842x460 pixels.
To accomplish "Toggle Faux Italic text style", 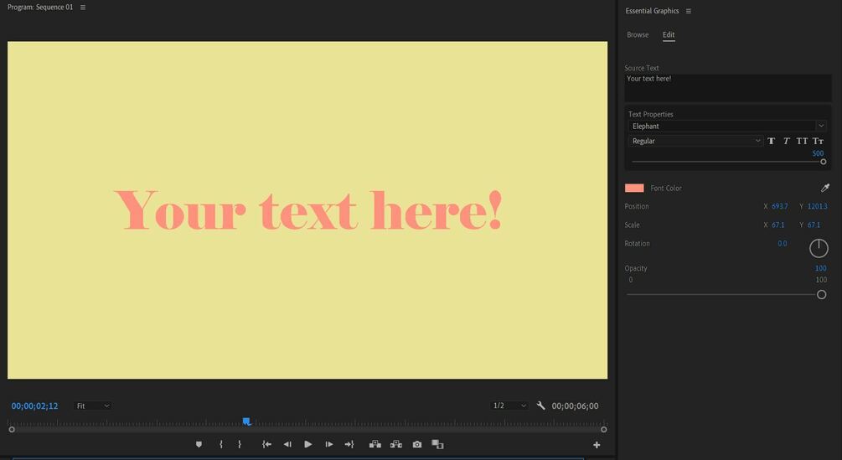I will (x=787, y=141).
